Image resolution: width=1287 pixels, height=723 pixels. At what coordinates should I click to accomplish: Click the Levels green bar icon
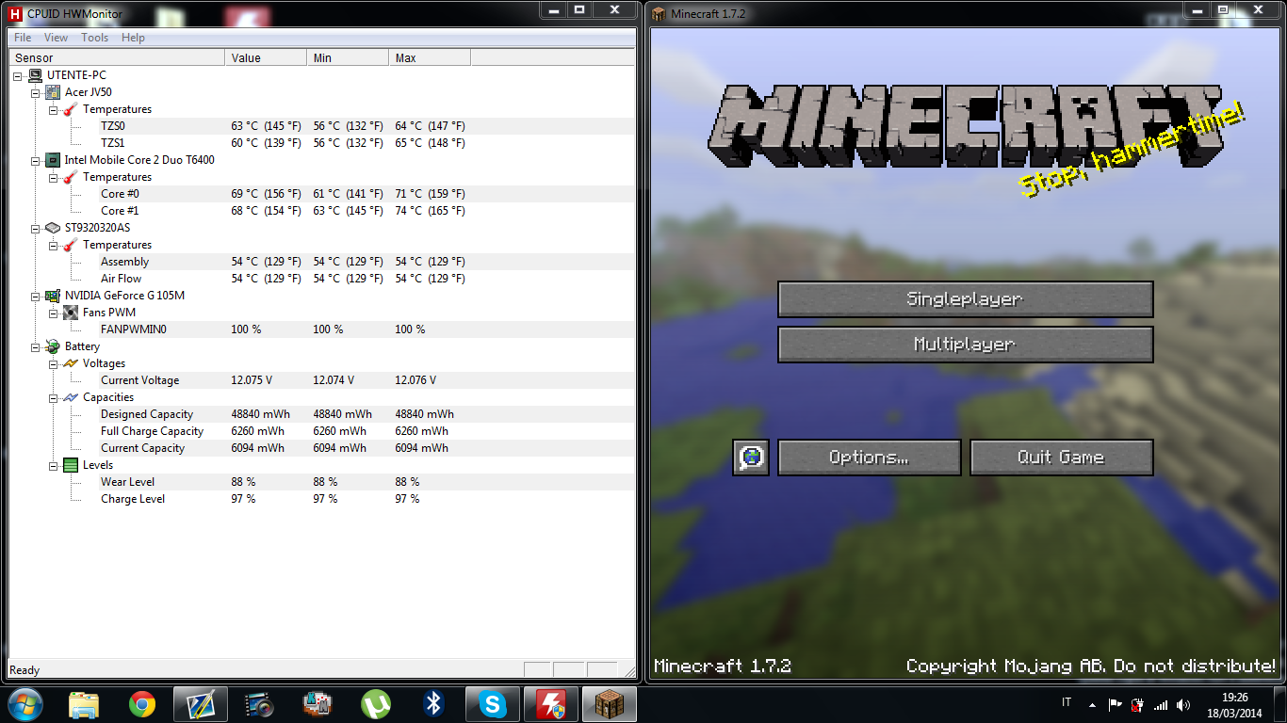71,465
